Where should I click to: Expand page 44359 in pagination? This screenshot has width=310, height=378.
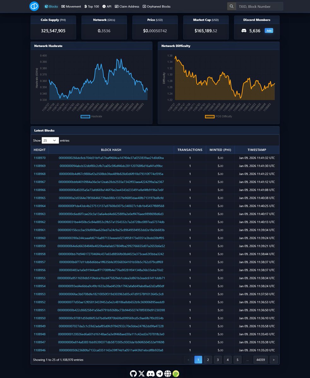tap(260, 359)
